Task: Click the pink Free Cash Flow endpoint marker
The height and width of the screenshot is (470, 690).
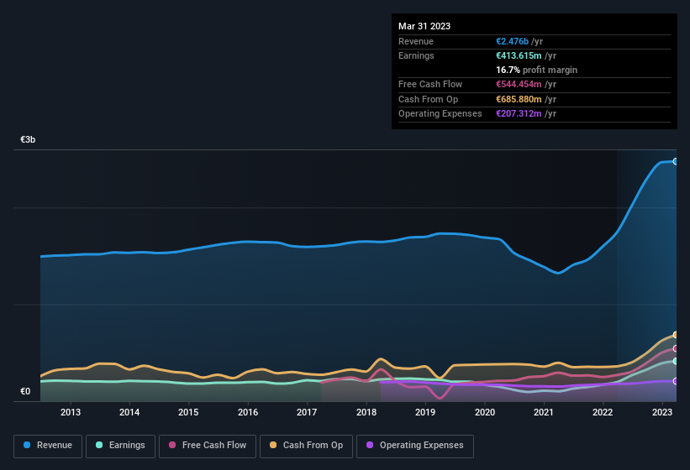Action: [x=676, y=348]
